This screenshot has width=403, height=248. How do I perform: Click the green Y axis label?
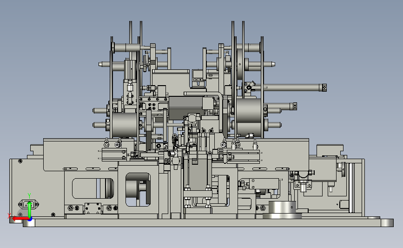click(x=29, y=196)
